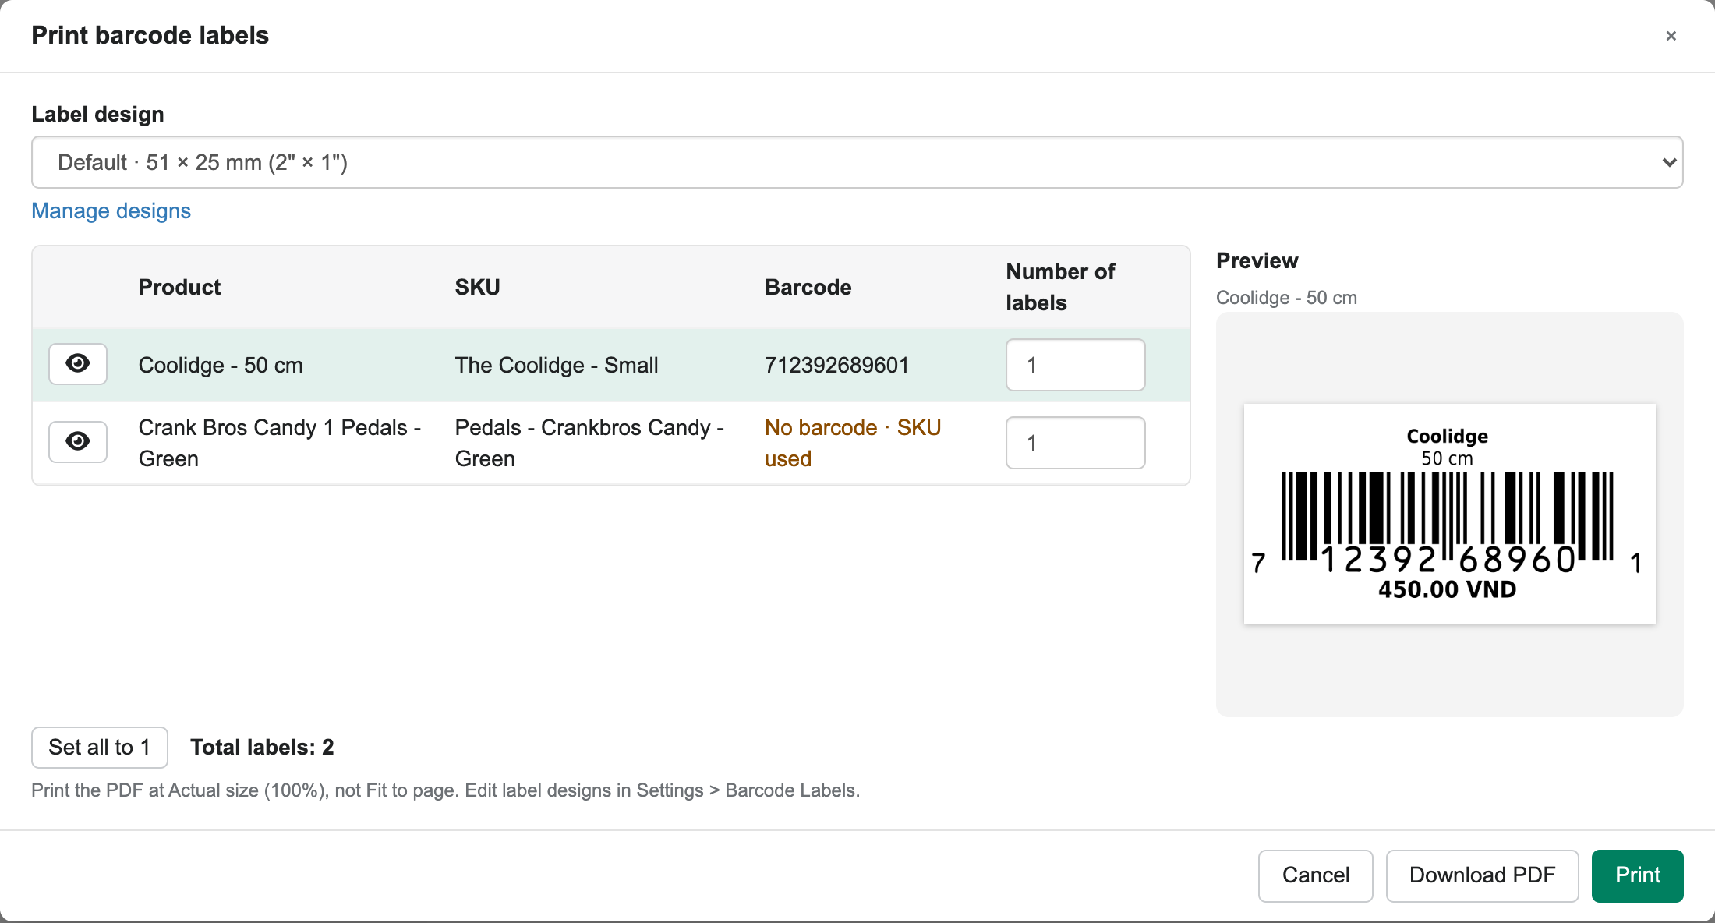The width and height of the screenshot is (1715, 923).
Task: Click Set all to 1 button
Action: click(100, 747)
